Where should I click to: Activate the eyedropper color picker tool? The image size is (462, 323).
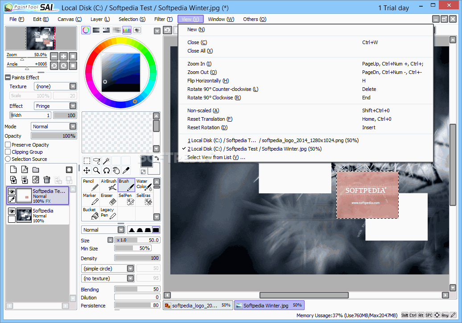point(126,170)
